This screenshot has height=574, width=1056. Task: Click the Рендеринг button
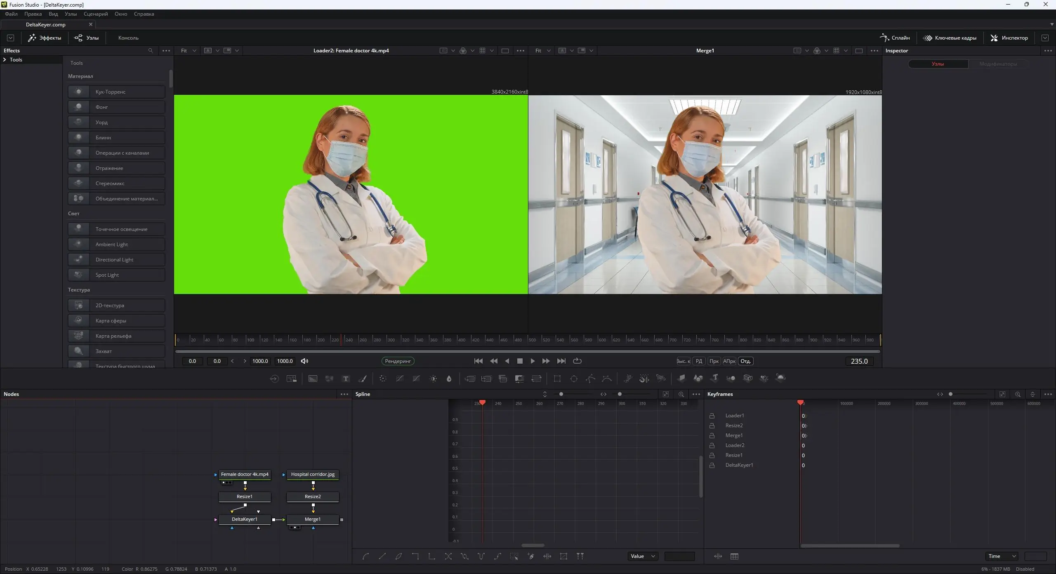pos(398,361)
